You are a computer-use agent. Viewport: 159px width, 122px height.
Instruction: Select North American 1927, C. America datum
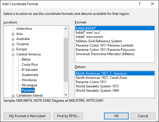(x=115, y=73)
